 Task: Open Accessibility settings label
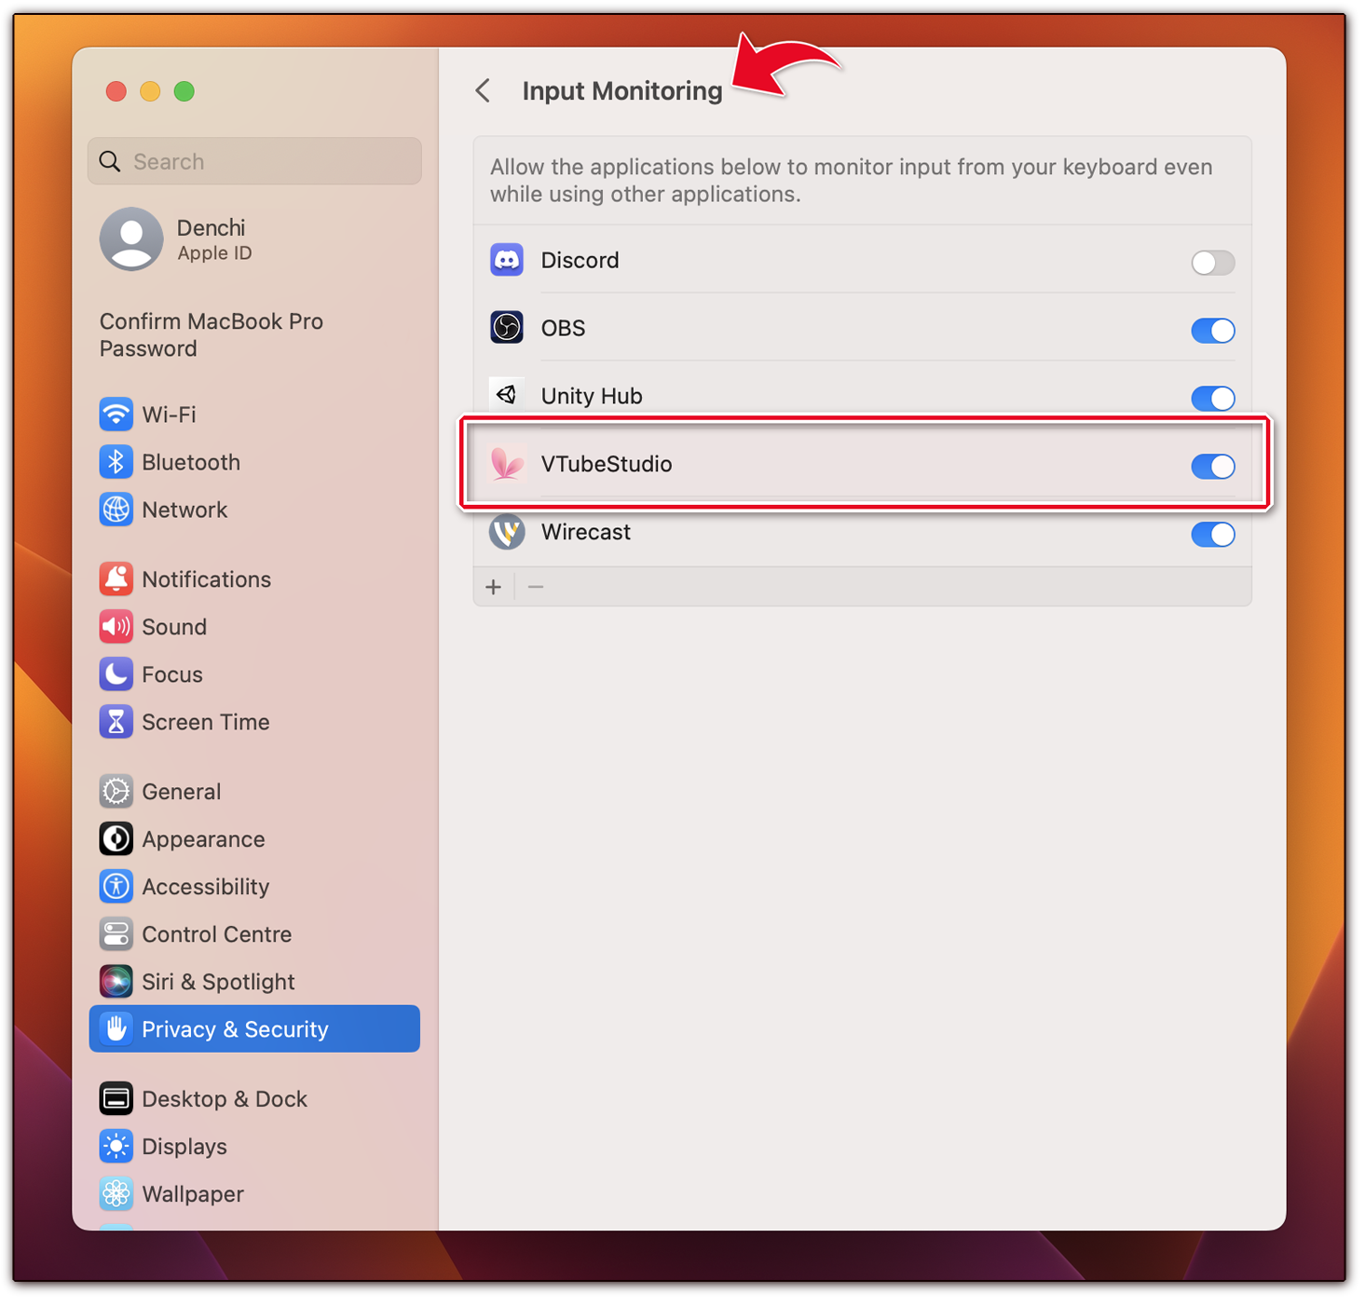[x=206, y=887]
